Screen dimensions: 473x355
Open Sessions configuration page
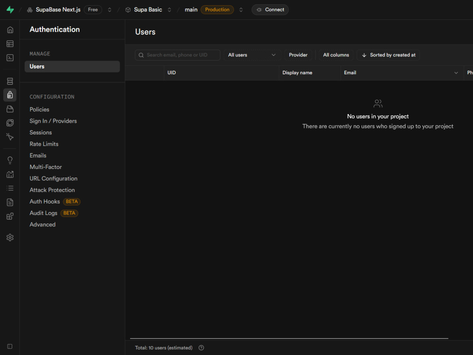[x=41, y=133]
